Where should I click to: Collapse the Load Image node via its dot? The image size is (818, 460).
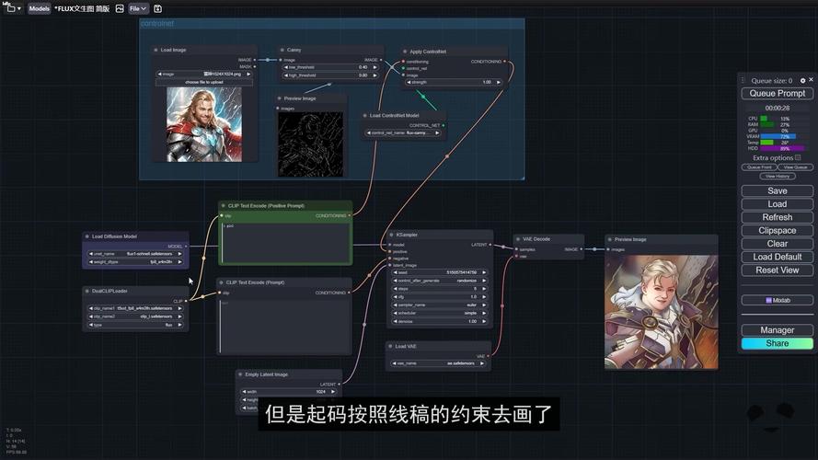point(156,50)
